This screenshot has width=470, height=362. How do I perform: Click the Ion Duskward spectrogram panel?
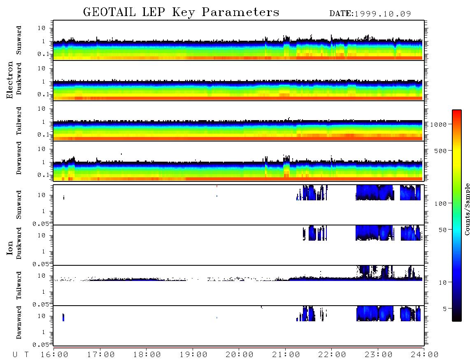pos(239,245)
